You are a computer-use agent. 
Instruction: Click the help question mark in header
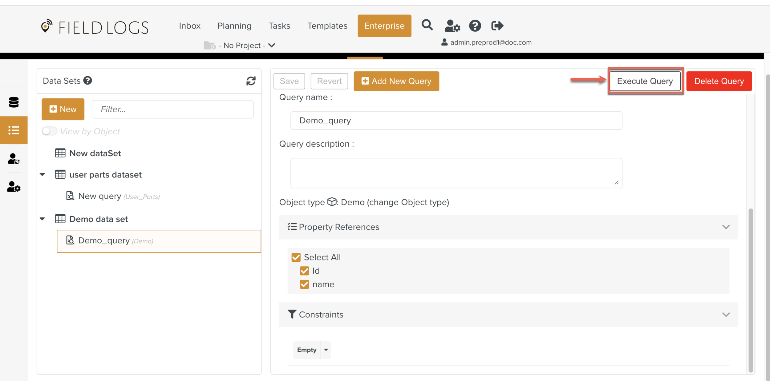(475, 26)
